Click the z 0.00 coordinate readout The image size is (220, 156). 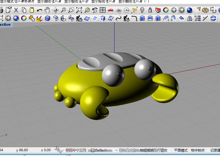pos(46,150)
